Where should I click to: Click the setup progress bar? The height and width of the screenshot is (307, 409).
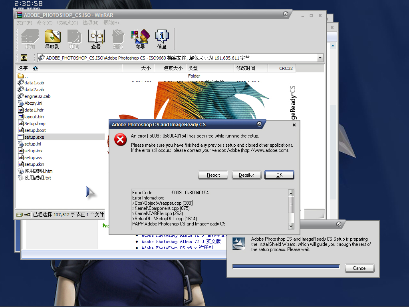[286, 267]
